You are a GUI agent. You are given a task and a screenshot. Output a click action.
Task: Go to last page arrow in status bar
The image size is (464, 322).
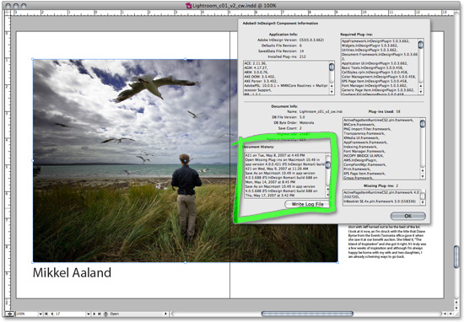click(x=100, y=314)
